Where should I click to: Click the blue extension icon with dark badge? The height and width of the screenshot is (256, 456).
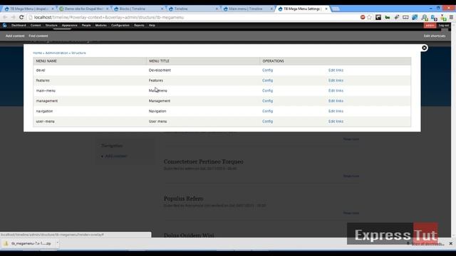pos(434,18)
